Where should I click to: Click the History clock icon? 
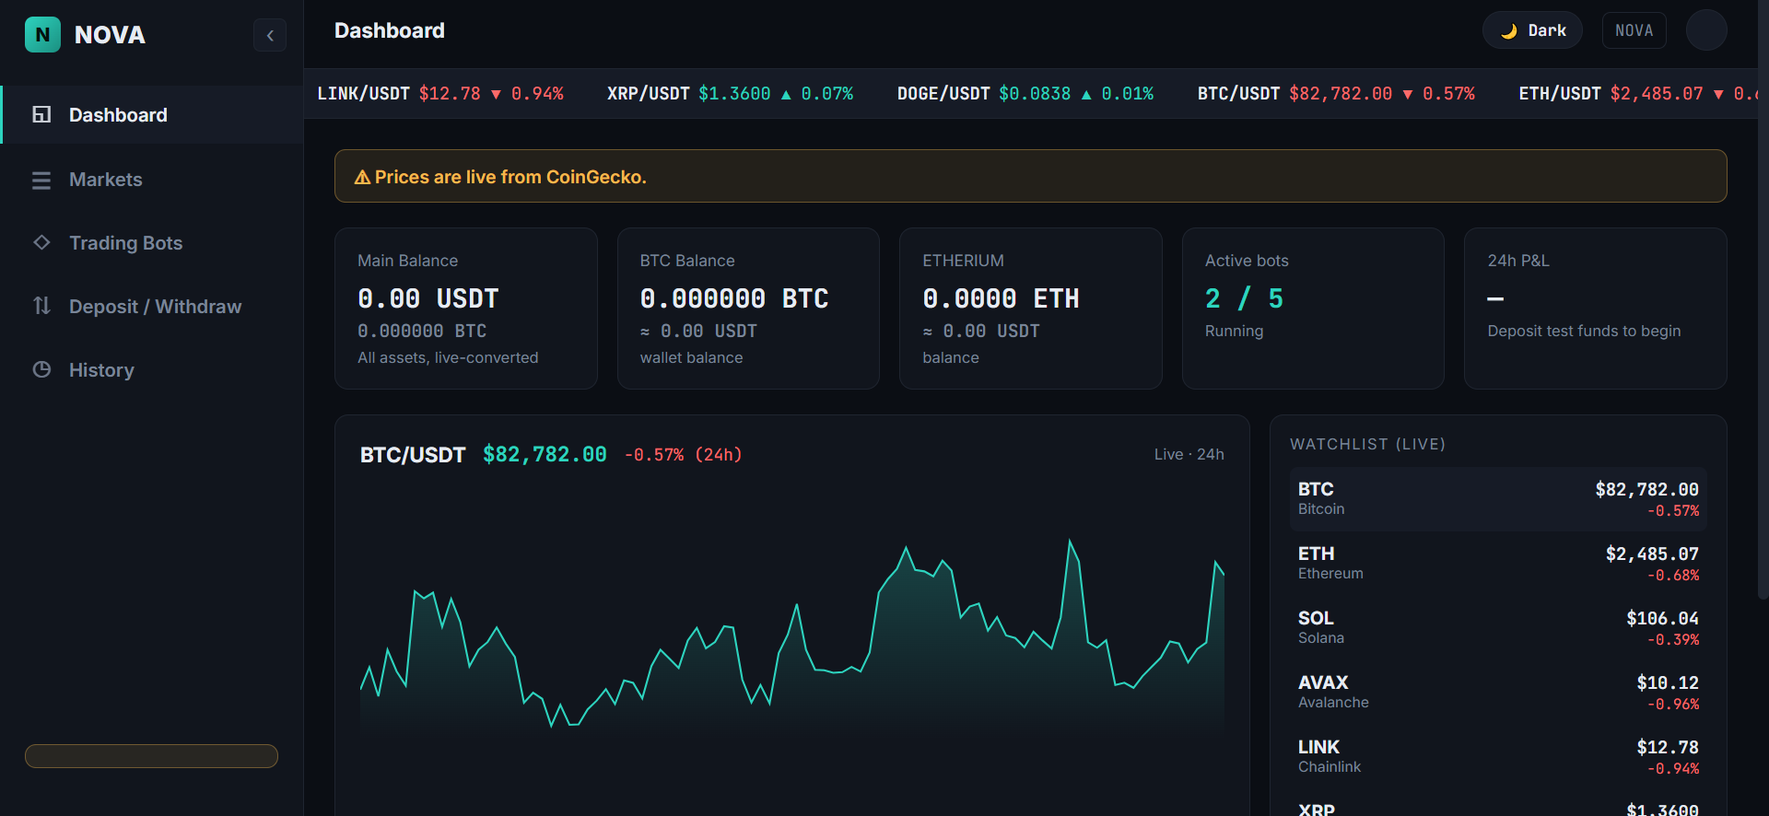pyautogui.click(x=41, y=369)
